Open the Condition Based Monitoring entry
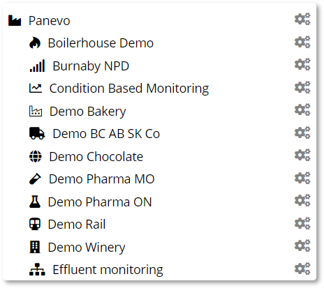Screen dimensions: 324x288 coord(129,89)
